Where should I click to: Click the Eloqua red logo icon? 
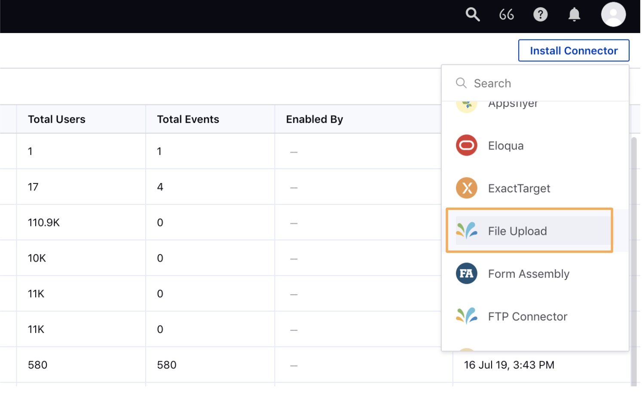[x=467, y=146]
